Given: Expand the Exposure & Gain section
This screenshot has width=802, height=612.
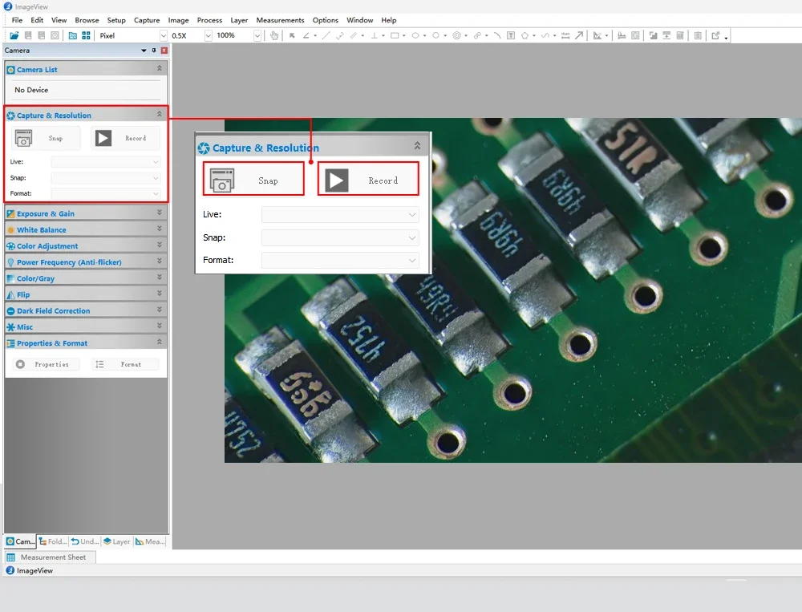Looking at the screenshot, I should coord(159,213).
